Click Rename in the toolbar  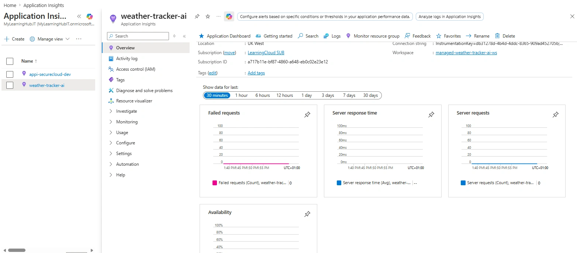[478, 36]
